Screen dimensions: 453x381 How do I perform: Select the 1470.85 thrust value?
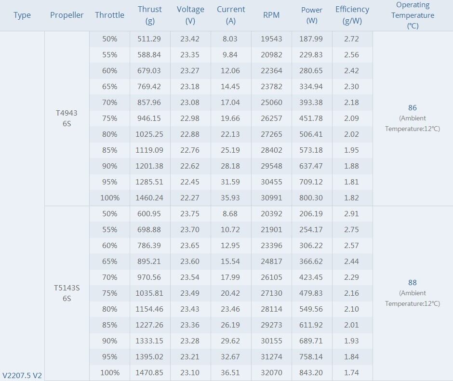point(149,373)
